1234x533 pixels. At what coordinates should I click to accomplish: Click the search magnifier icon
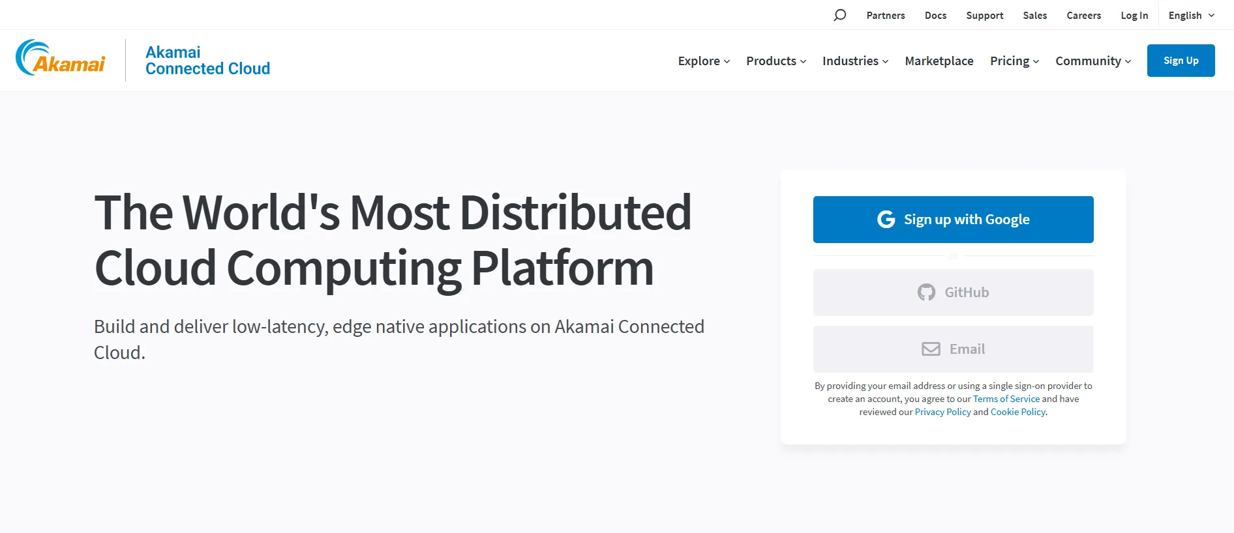[x=839, y=15]
